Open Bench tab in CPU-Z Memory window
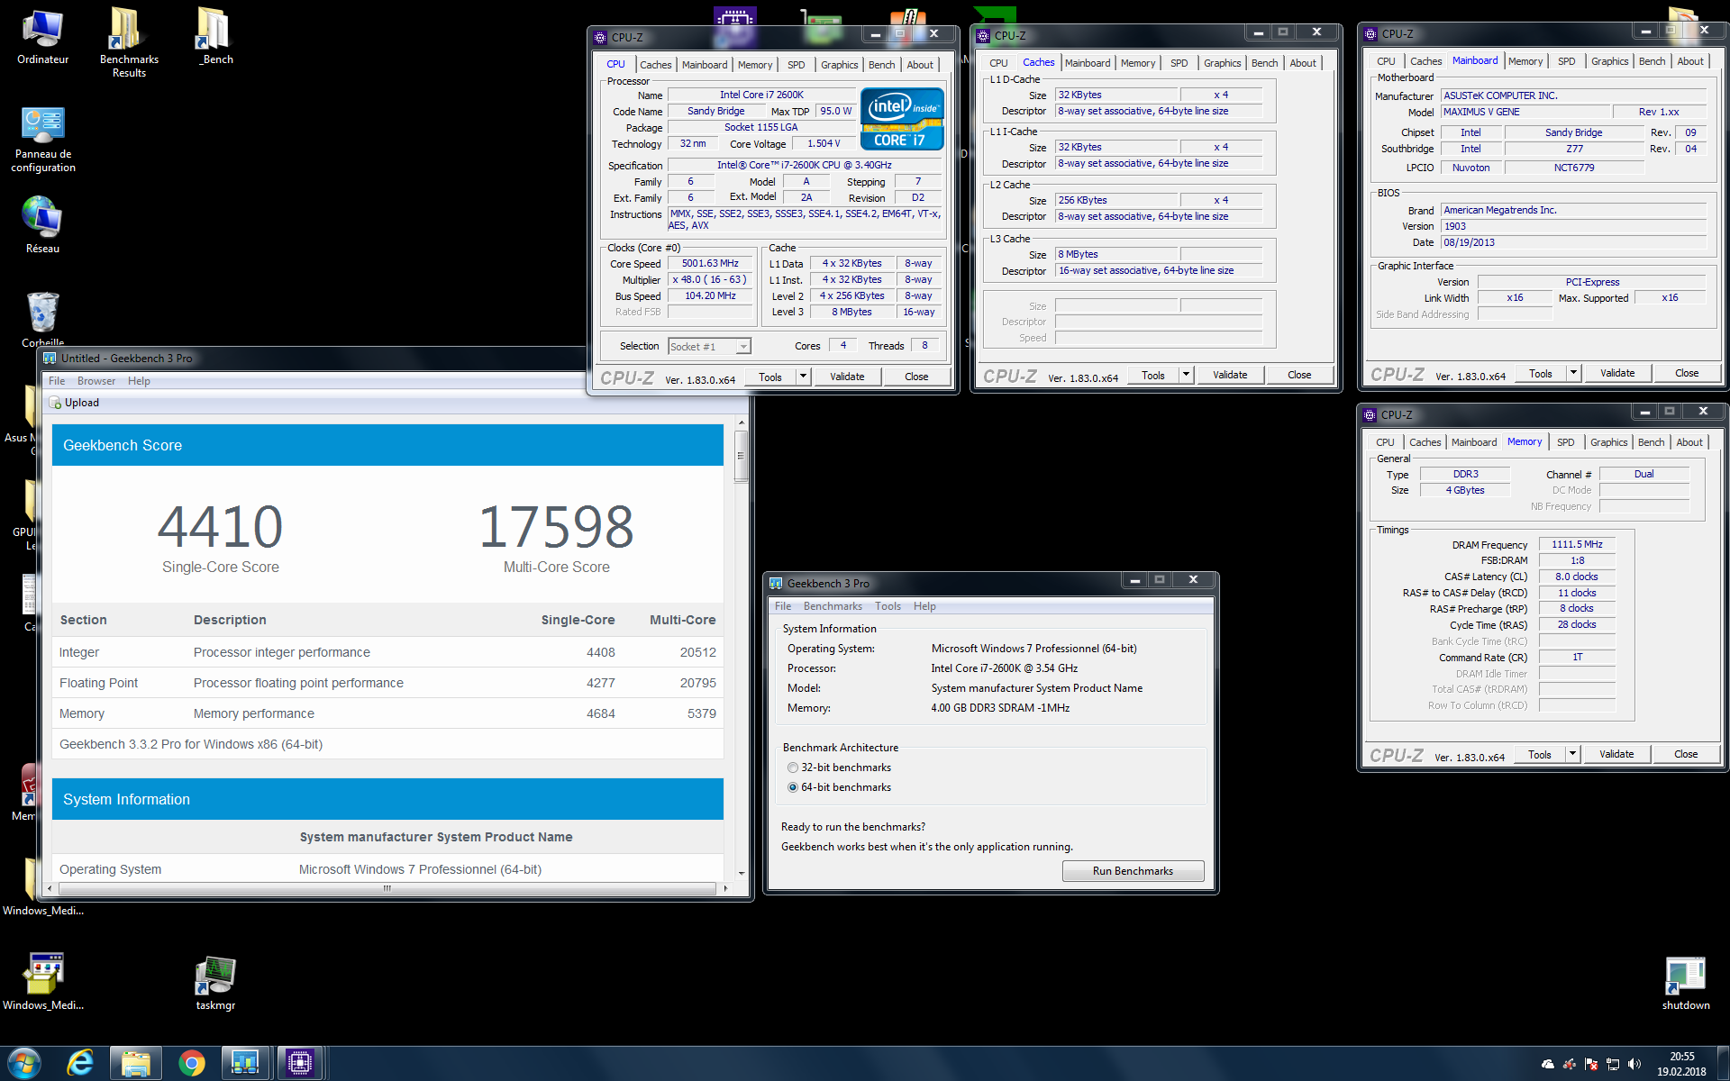The image size is (1730, 1081). pos(1651,442)
